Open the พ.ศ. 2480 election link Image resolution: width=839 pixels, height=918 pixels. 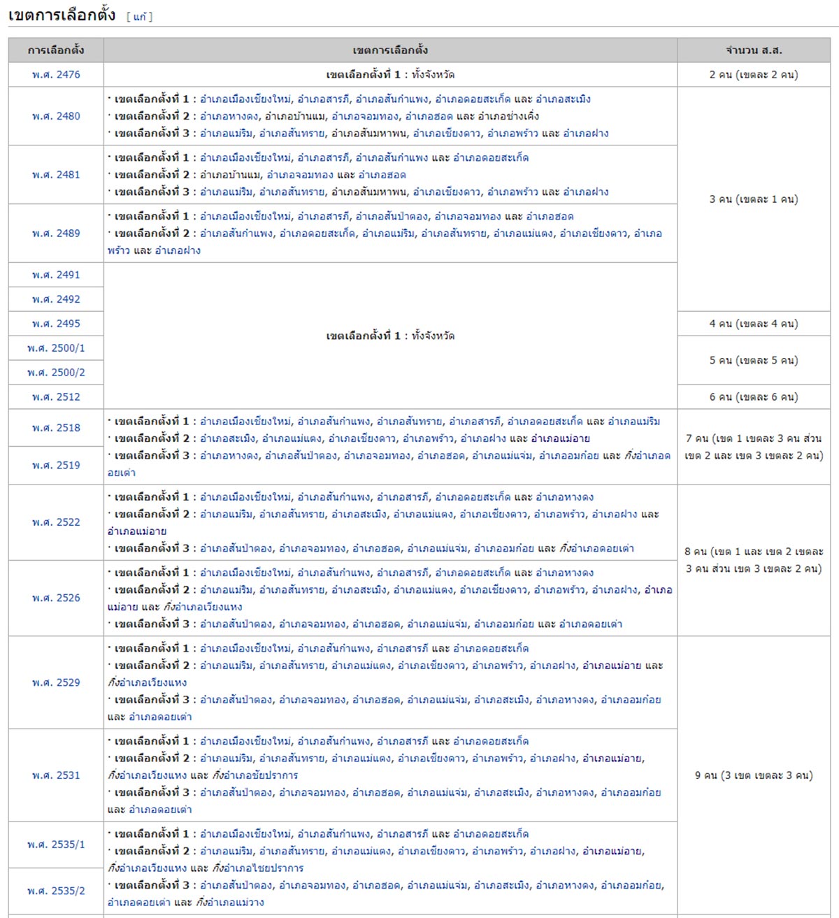coord(56,116)
